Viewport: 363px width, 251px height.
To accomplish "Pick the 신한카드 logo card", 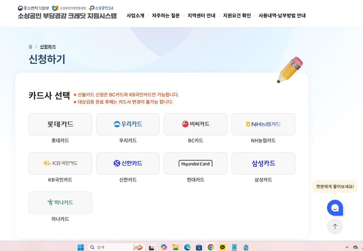I will 128,163.
